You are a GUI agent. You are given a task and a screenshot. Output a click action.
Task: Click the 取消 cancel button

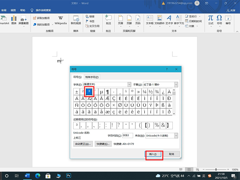[171, 154]
